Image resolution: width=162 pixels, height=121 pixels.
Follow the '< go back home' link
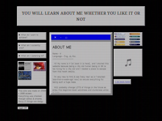122,82
